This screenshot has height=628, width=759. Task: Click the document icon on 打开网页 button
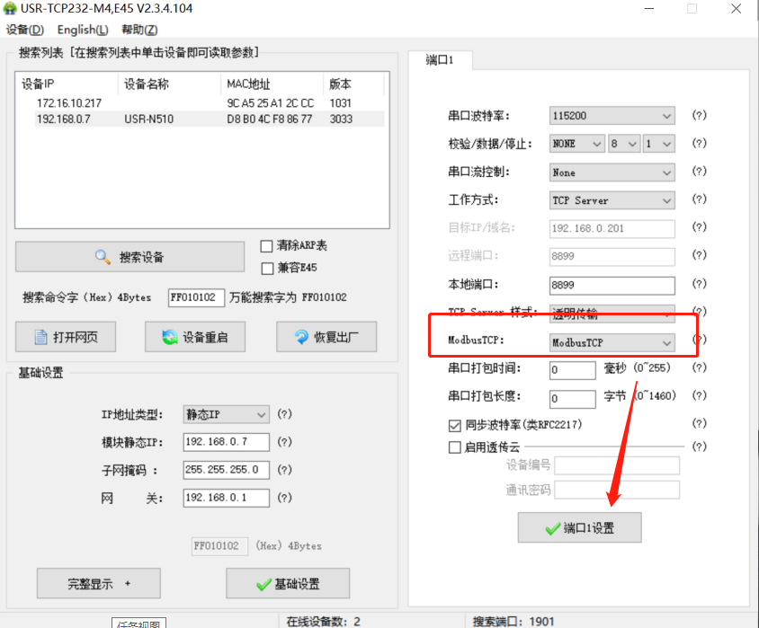40,338
